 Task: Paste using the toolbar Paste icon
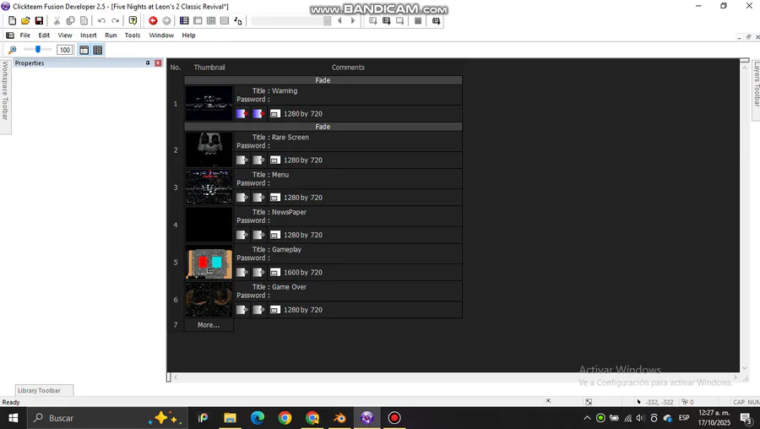(x=84, y=20)
